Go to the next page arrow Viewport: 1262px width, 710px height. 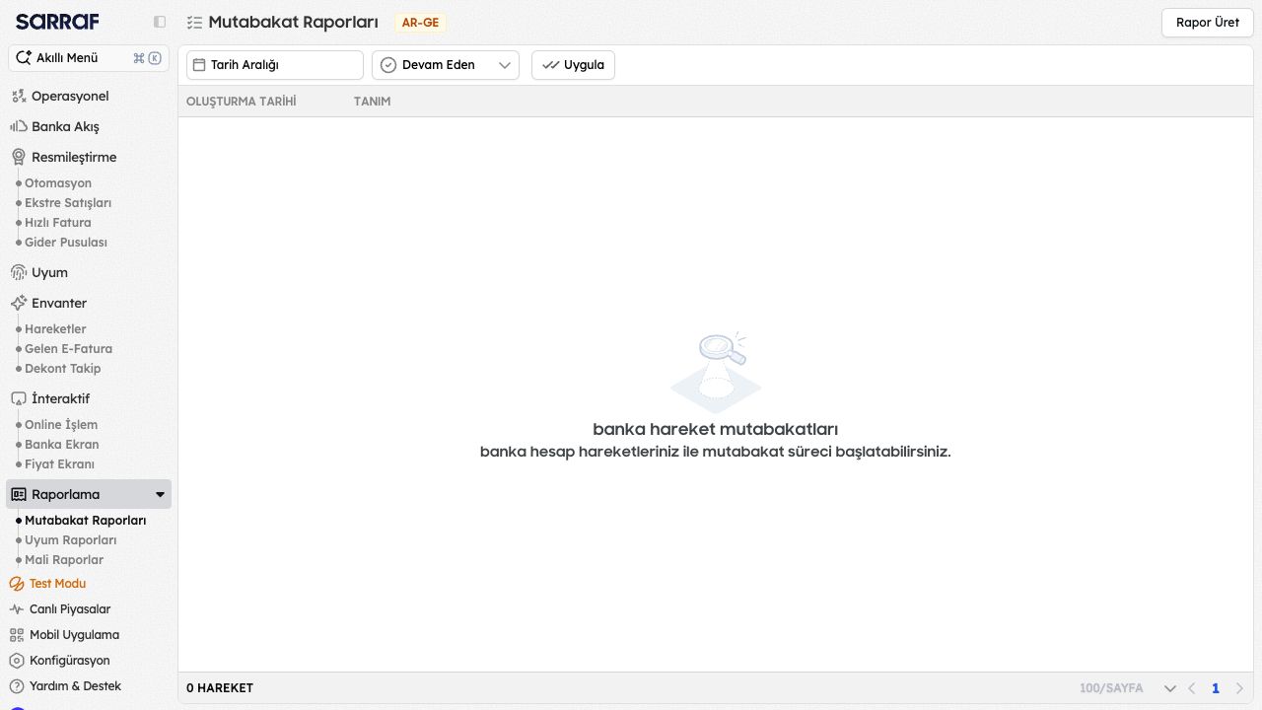(1239, 688)
